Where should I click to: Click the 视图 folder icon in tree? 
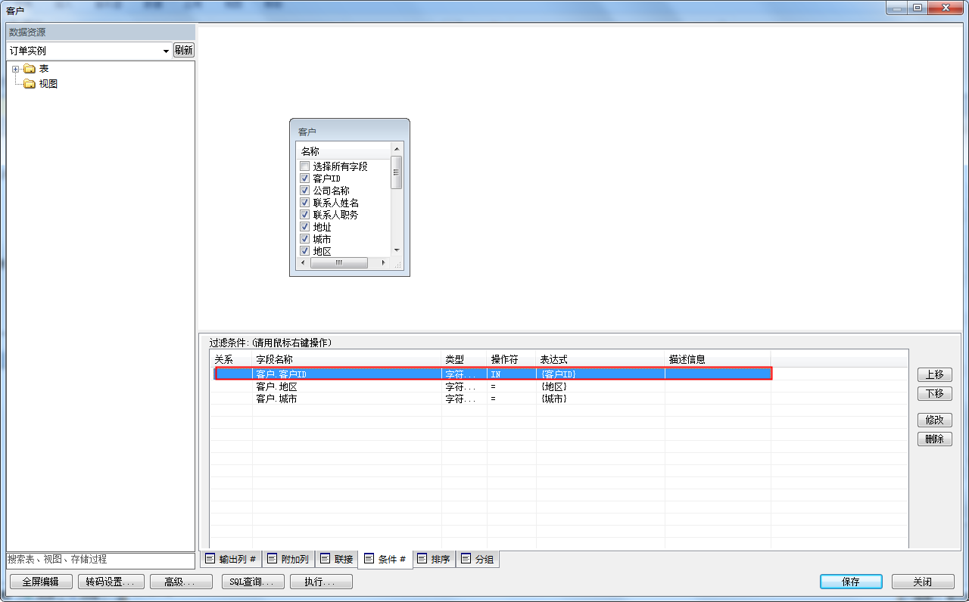pyautogui.click(x=30, y=84)
